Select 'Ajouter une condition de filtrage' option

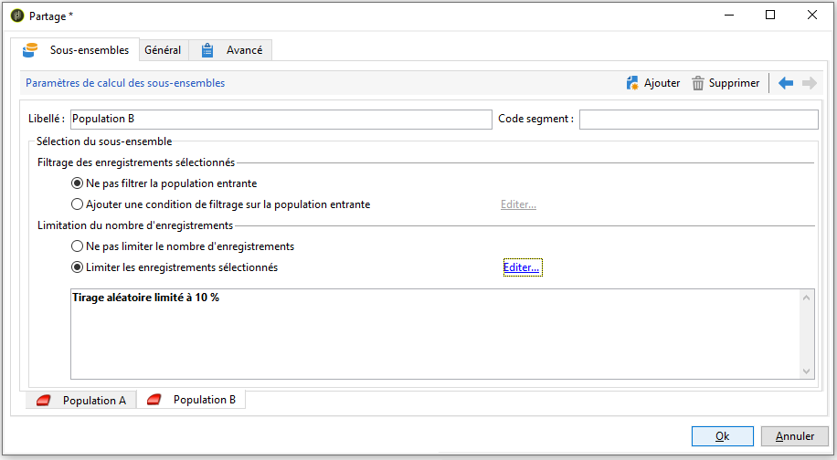pyautogui.click(x=78, y=204)
